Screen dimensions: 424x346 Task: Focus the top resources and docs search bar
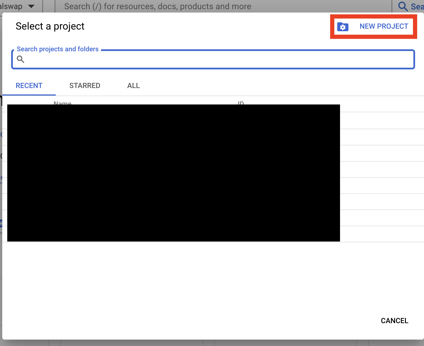195,6
